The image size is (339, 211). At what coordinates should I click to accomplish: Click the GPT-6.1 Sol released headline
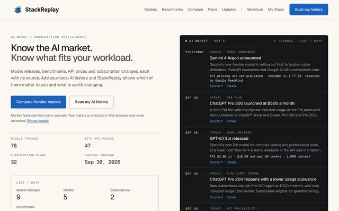pyautogui.click(x=229, y=138)
